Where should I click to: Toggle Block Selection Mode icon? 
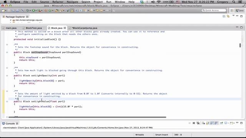(76, 10)
